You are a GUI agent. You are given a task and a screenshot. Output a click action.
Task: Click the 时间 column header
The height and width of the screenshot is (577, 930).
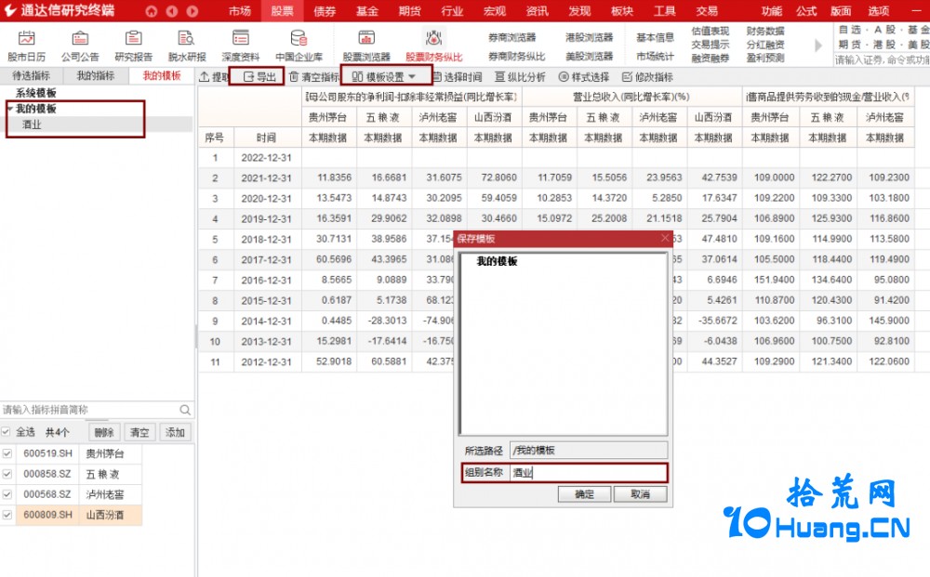pos(267,138)
